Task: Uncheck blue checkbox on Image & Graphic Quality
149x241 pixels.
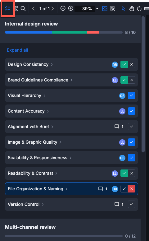Action: (x=132, y=142)
